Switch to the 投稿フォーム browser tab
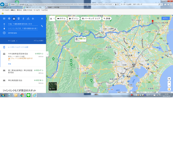 [11, 7]
